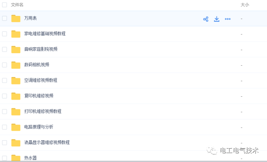Screen dimensions: 267x162
Task: Tick checkbox next to 液晶显示器维修视频教程
Action: (x=5, y=142)
